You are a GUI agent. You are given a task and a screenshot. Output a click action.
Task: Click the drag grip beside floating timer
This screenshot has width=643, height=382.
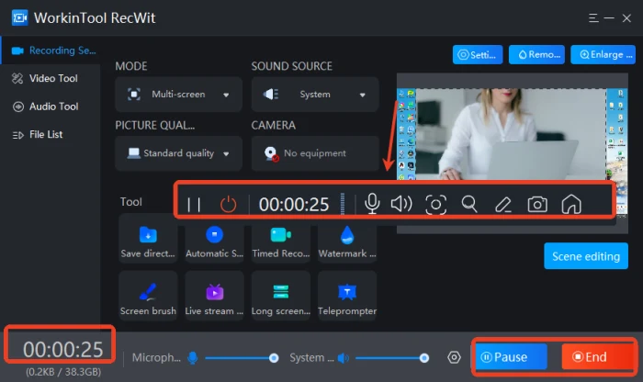(343, 204)
